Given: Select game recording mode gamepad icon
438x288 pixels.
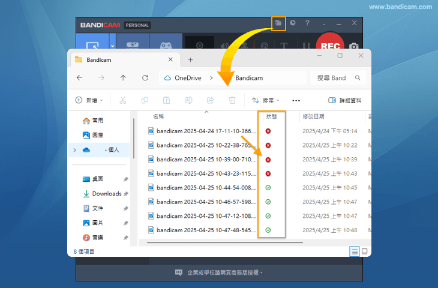Looking at the screenshot, I should click(166, 41).
